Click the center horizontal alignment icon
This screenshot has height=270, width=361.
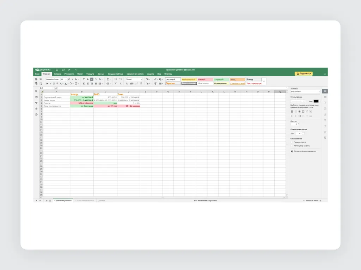click(x=88, y=83)
